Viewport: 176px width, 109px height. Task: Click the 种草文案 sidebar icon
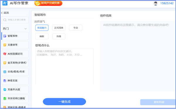tap(5, 81)
